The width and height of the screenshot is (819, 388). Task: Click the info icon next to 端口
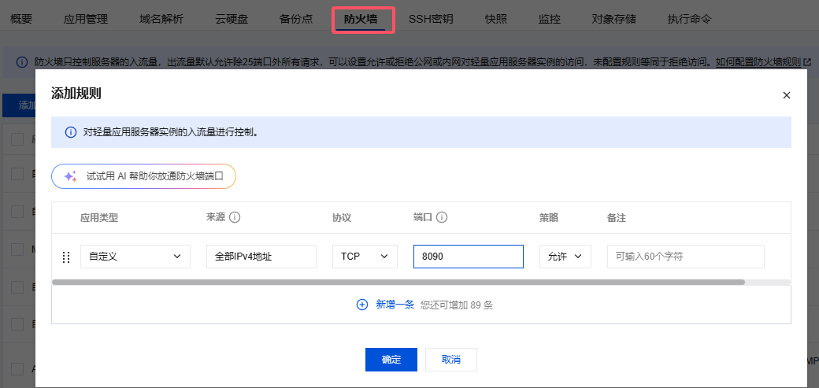tap(442, 217)
